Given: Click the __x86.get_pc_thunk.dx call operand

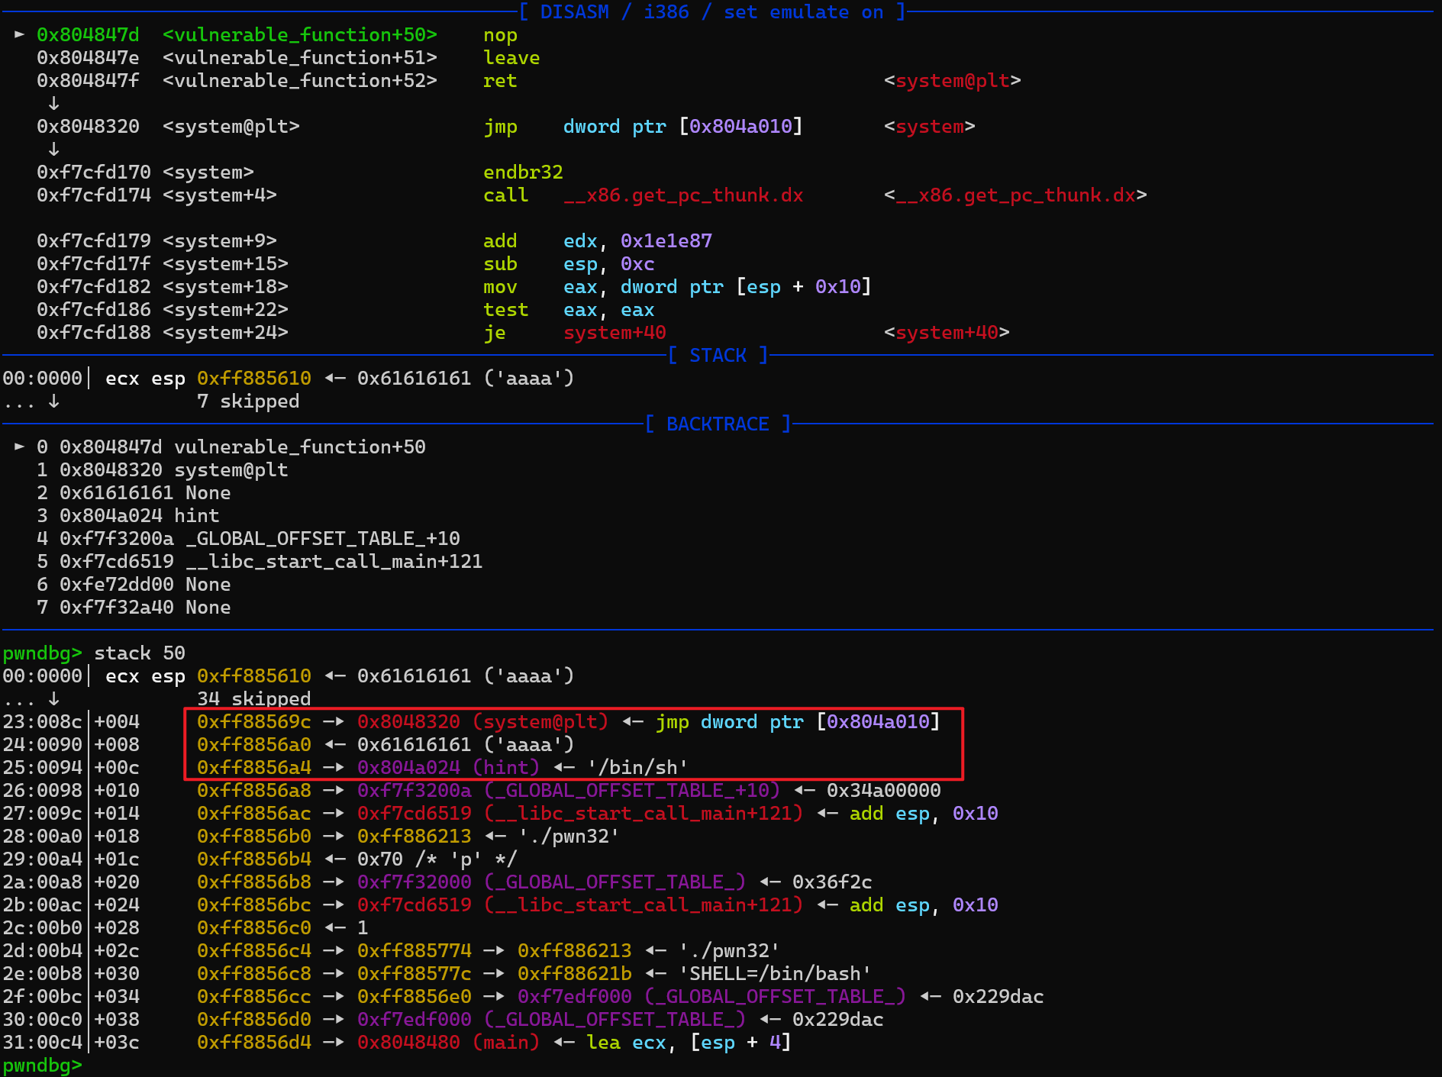Looking at the screenshot, I should pyautogui.click(x=683, y=195).
